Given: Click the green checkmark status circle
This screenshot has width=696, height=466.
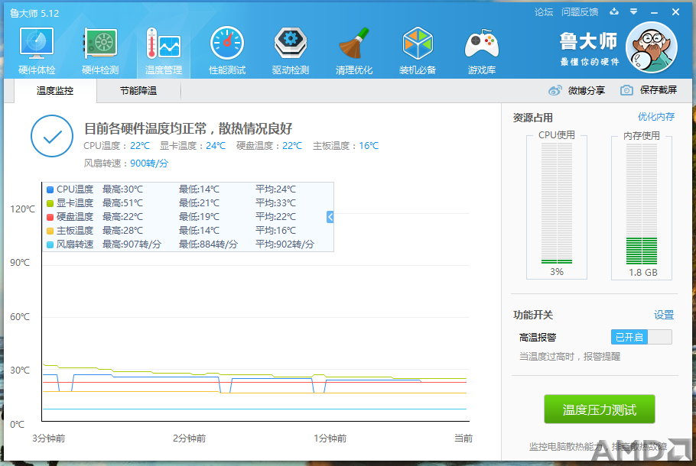Looking at the screenshot, I should [x=52, y=136].
